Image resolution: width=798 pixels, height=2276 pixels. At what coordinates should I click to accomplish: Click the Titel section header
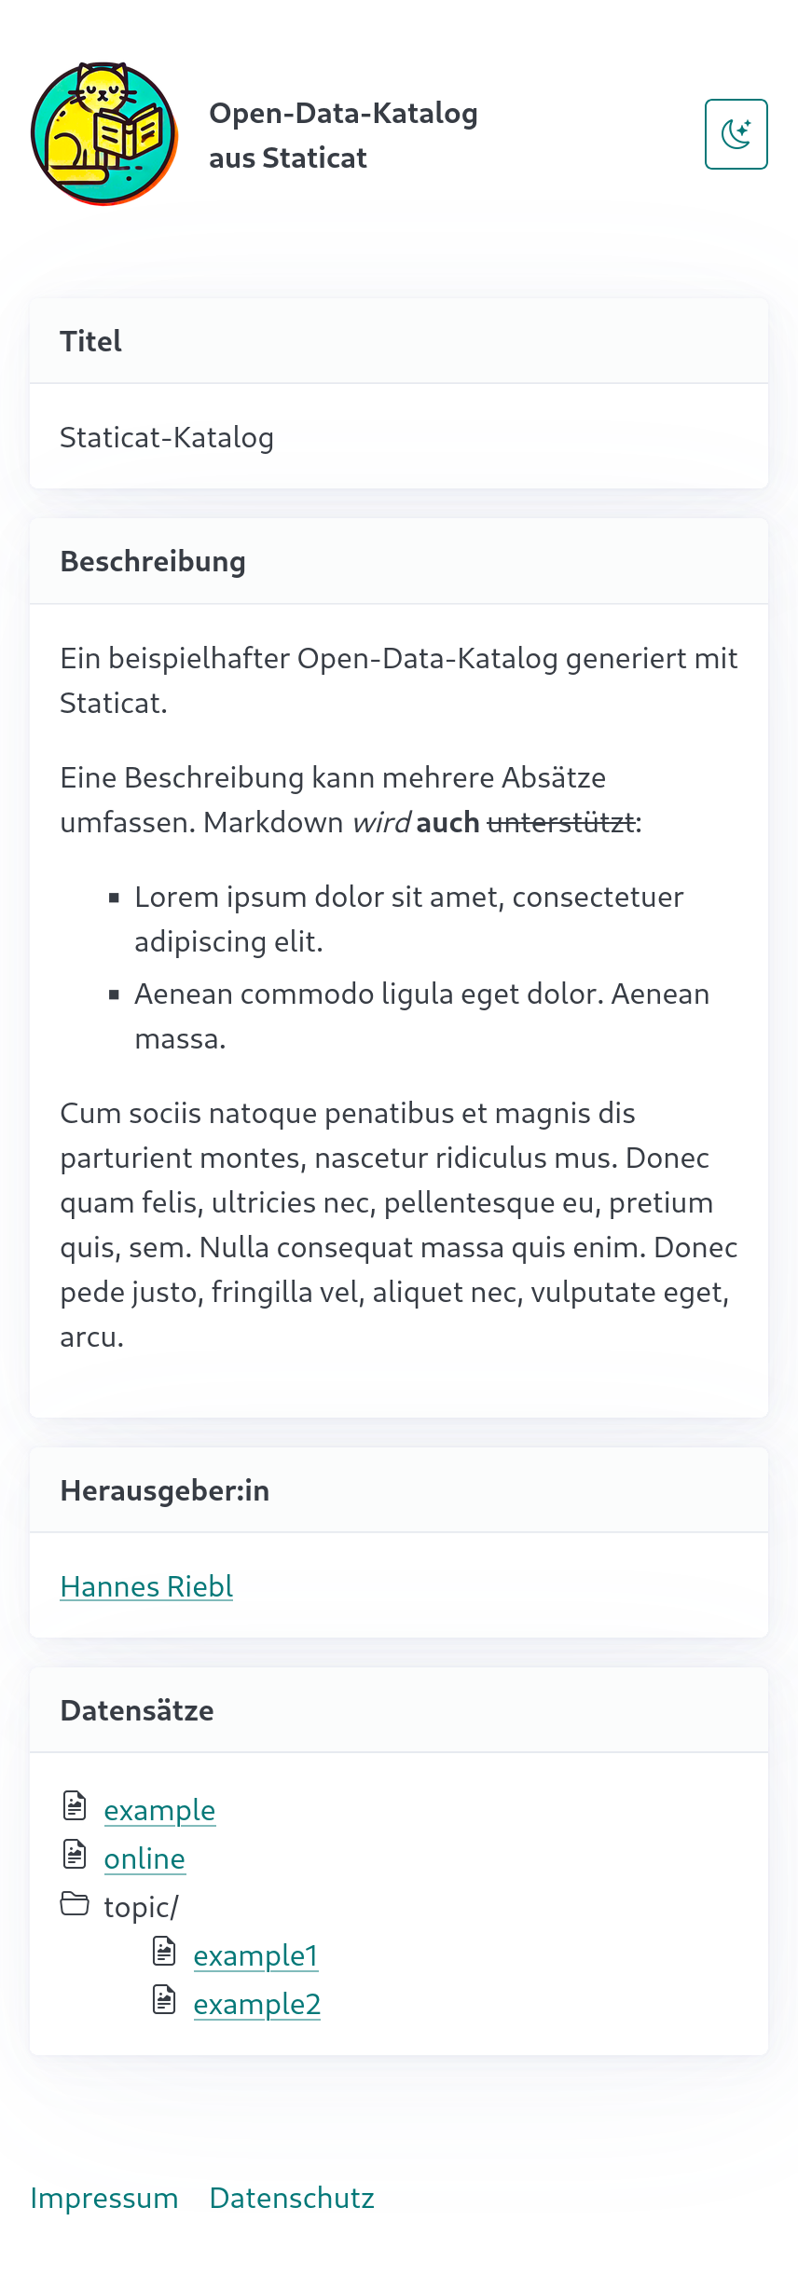tap(91, 341)
